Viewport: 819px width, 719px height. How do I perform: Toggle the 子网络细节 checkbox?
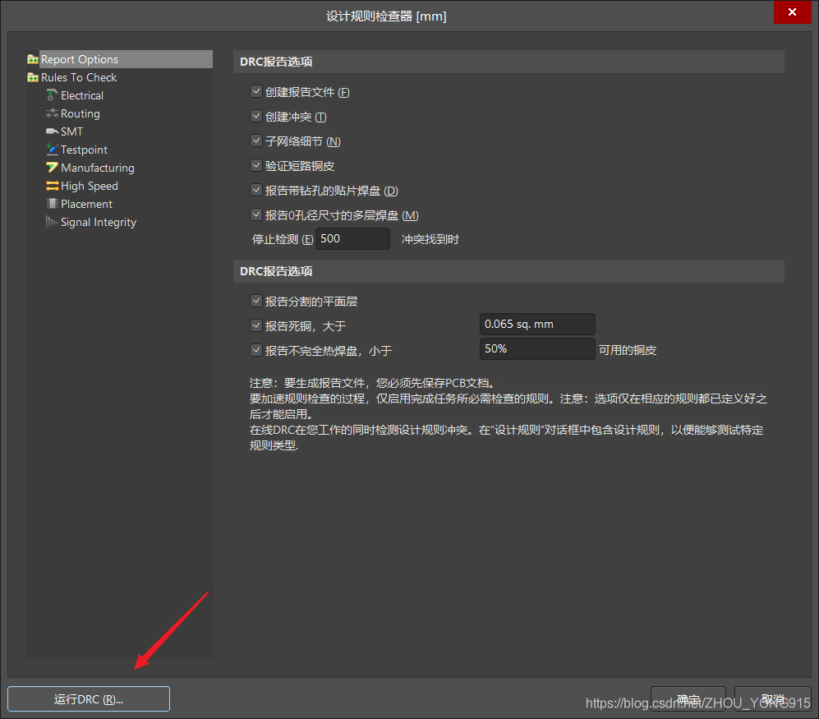click(x=255, y=141)
